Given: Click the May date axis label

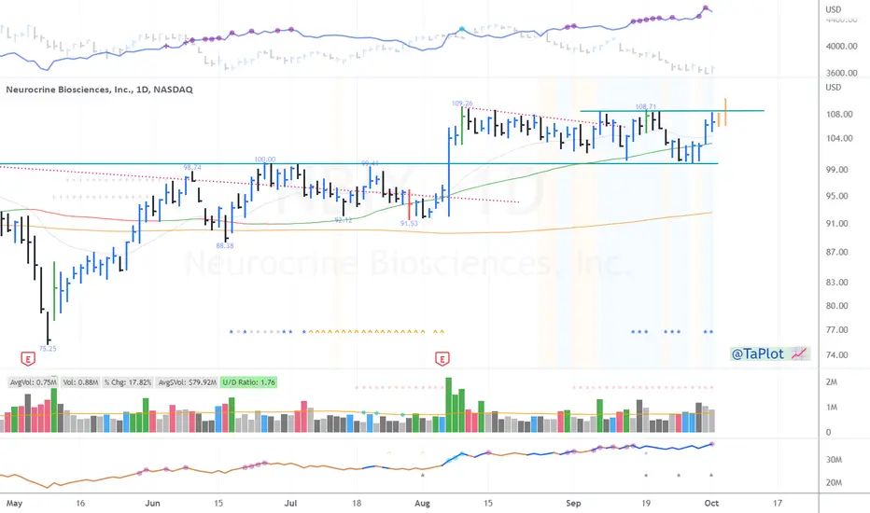Looking at the screenshot, I should (x=14, y=503).
